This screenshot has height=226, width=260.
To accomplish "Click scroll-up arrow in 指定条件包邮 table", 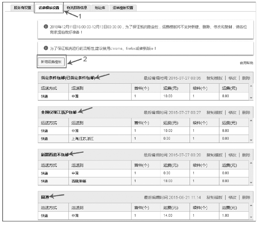I will point(251,86).
